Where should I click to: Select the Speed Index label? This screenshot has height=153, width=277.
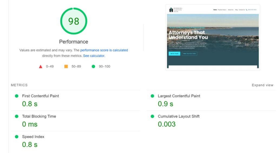[33, 137]
